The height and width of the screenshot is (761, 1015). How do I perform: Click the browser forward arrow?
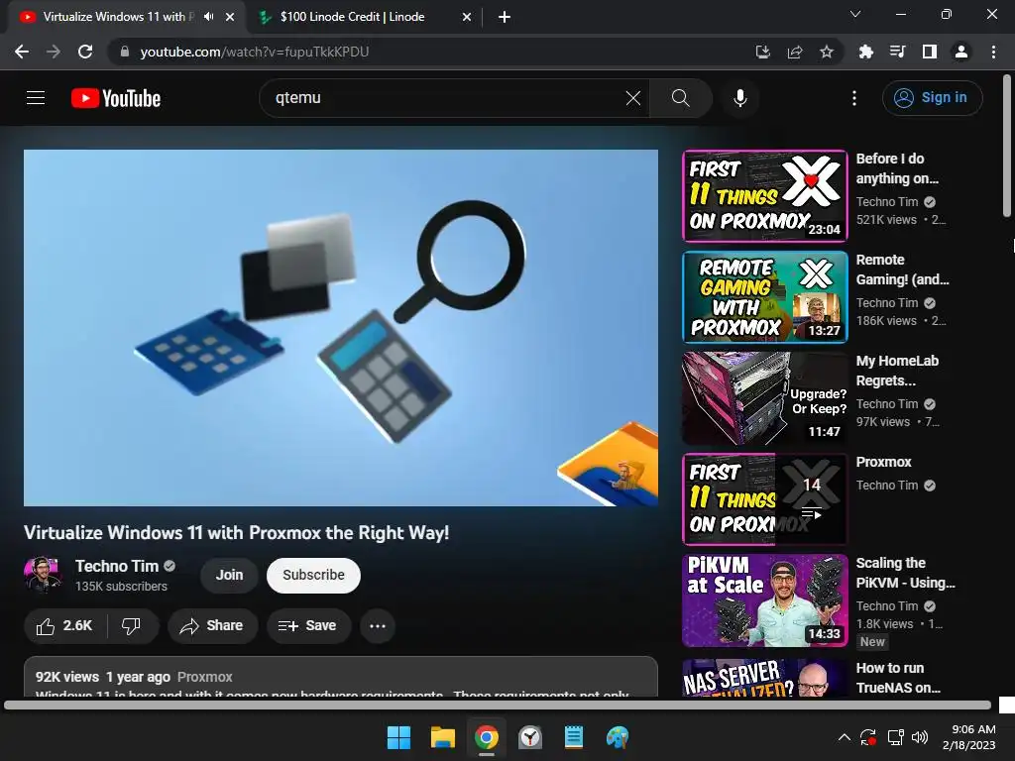tap(54, 52)
